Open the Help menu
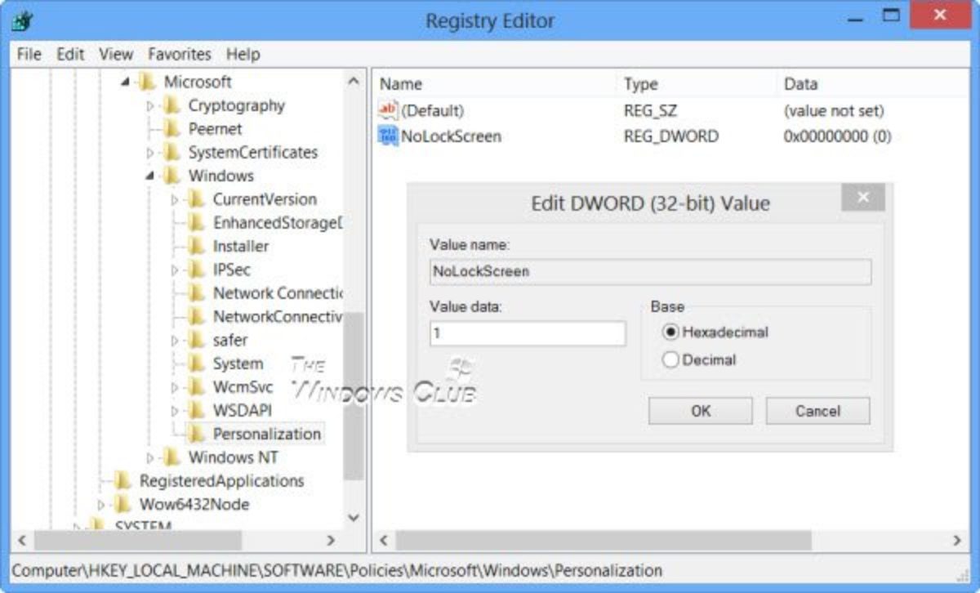Image resolution: width=980 pixels, height=593 pixels. pos(243,55)
